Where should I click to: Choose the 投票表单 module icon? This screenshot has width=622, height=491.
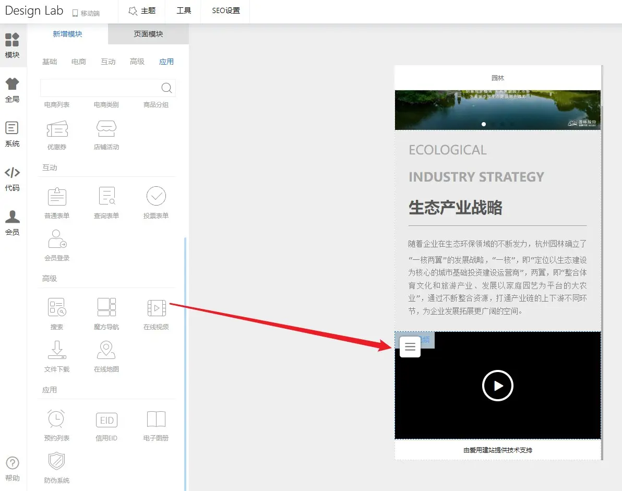(x=156, y=197)
